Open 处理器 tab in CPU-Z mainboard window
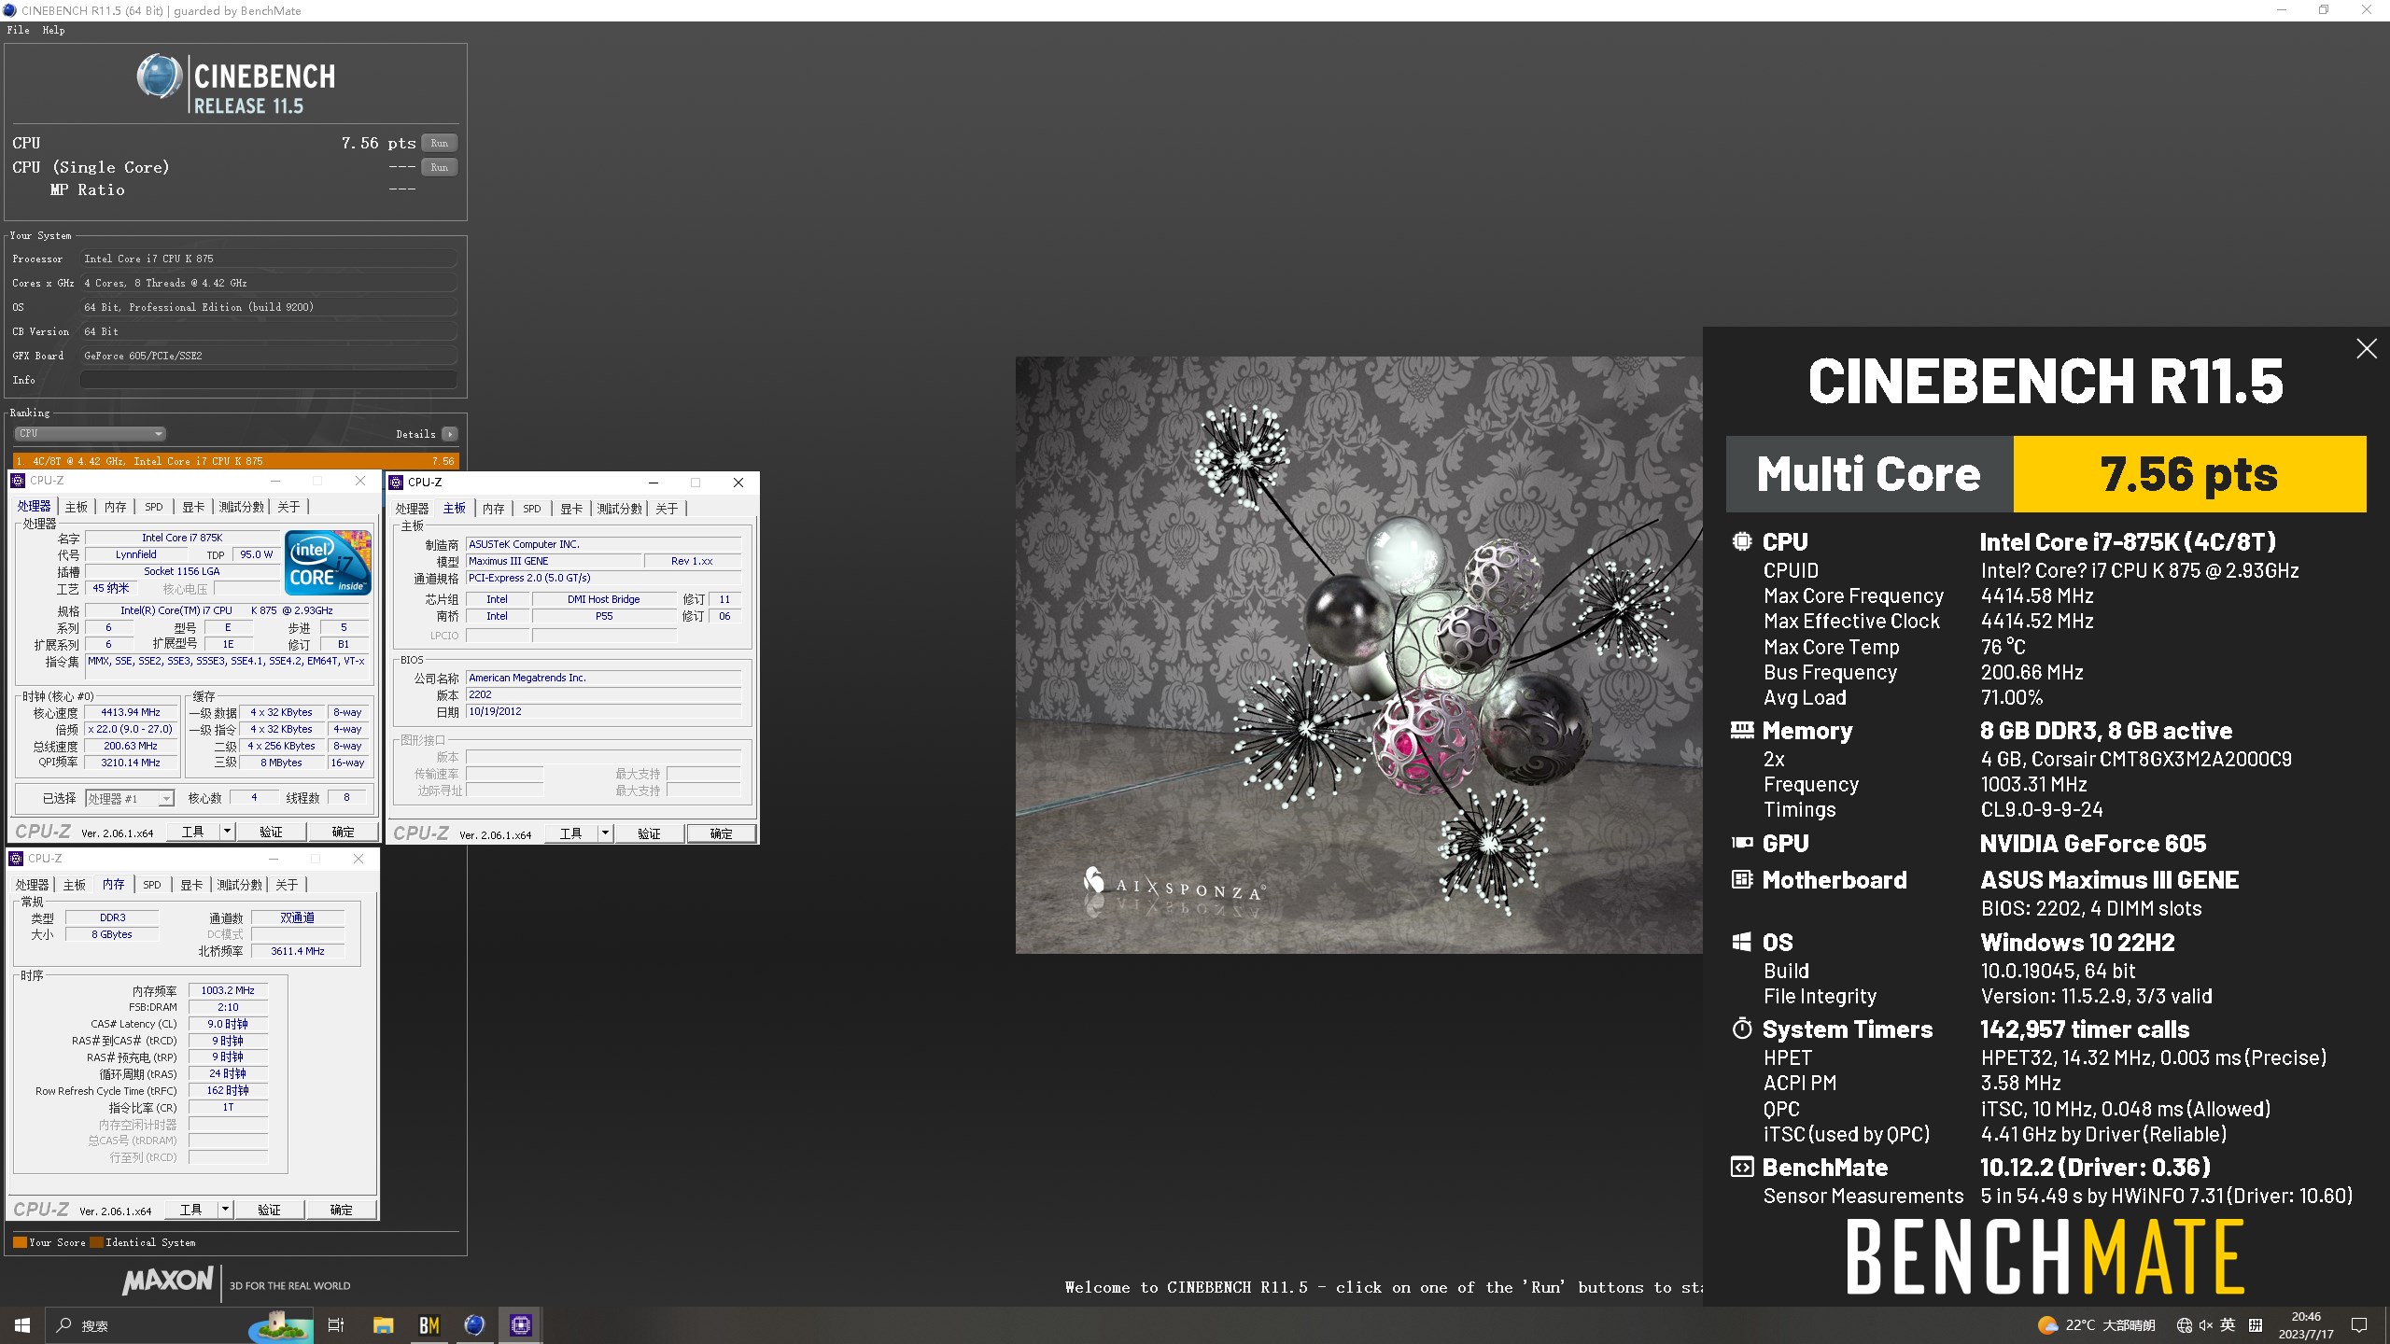 pos(412,509)
